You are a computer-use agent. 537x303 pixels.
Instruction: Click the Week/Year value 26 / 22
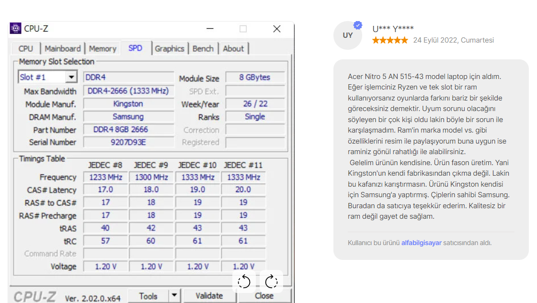tap(255, 104)
